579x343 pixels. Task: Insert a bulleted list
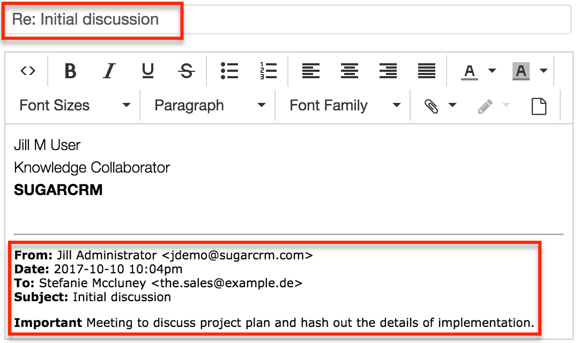(229, 71)
